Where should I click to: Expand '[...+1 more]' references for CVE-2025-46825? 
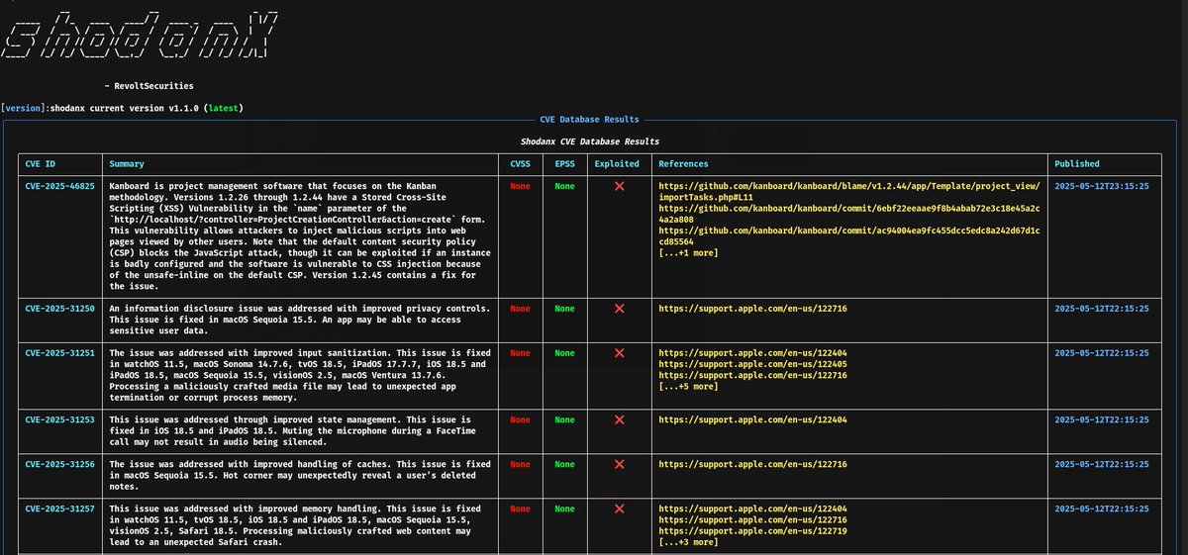point(688,253)
